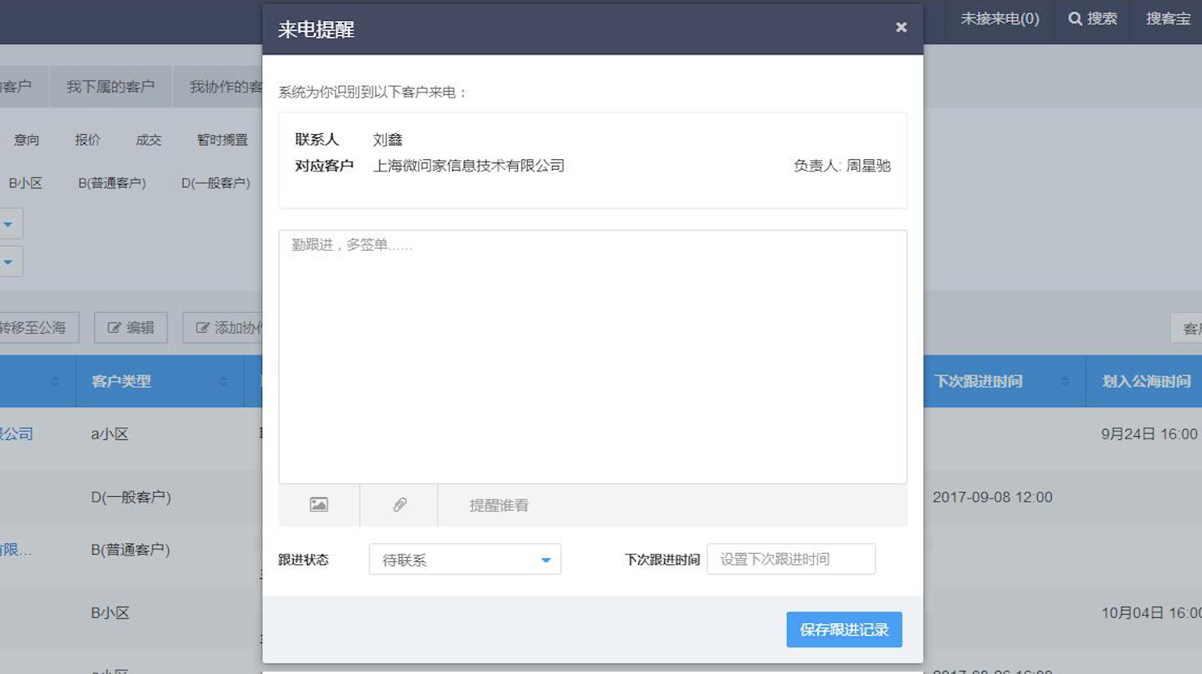Click 保存跟进记录 button
1202x674 pixels.
(x=844, y=629)
